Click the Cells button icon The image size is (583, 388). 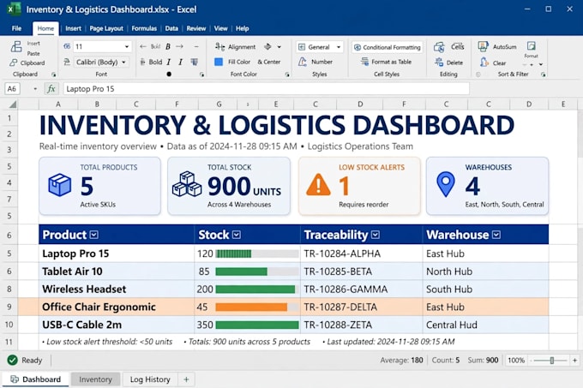point(439,47)
